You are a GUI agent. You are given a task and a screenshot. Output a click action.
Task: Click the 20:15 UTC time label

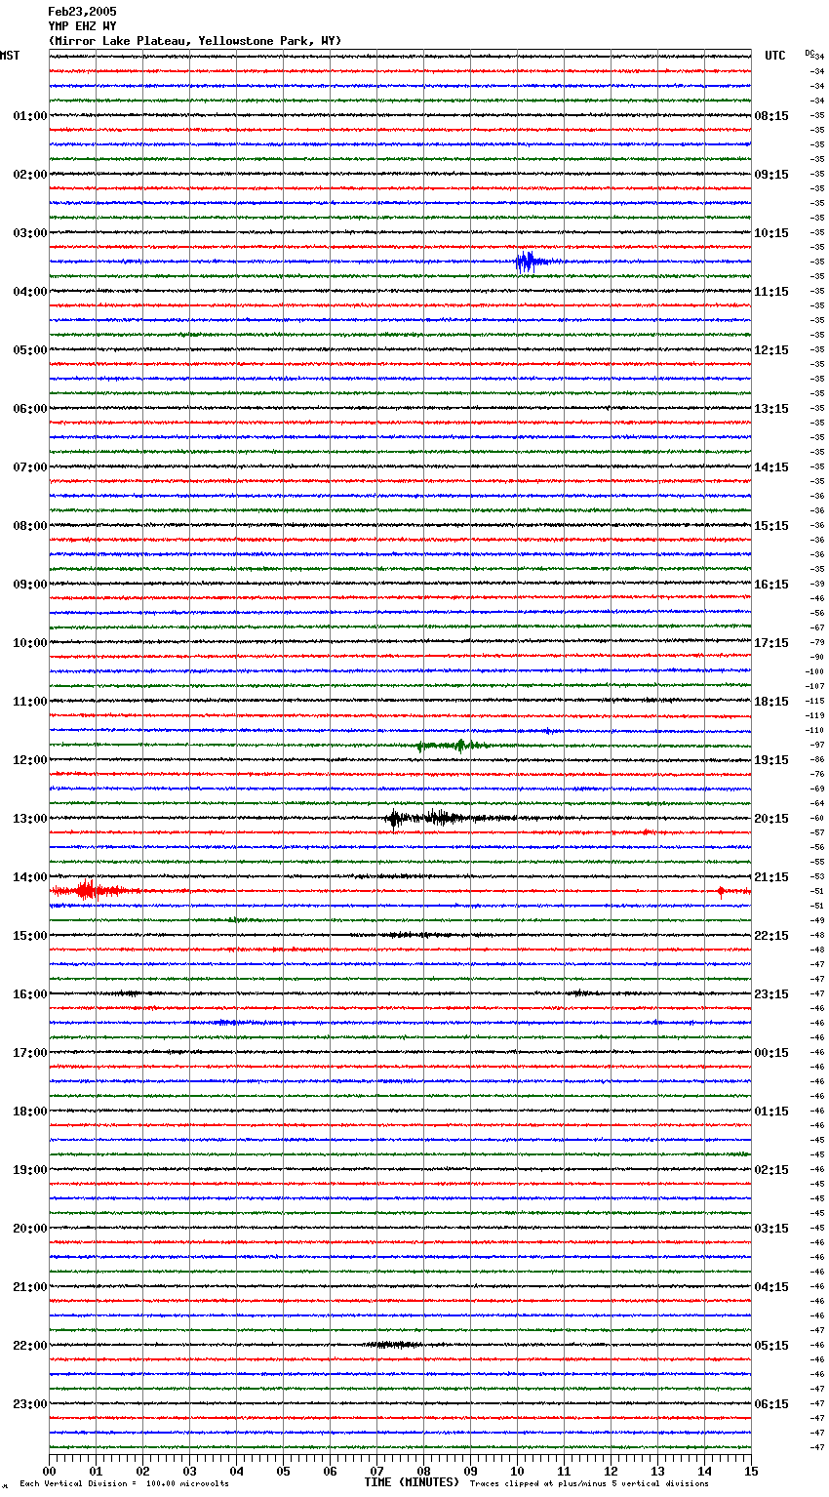(771, 819)
